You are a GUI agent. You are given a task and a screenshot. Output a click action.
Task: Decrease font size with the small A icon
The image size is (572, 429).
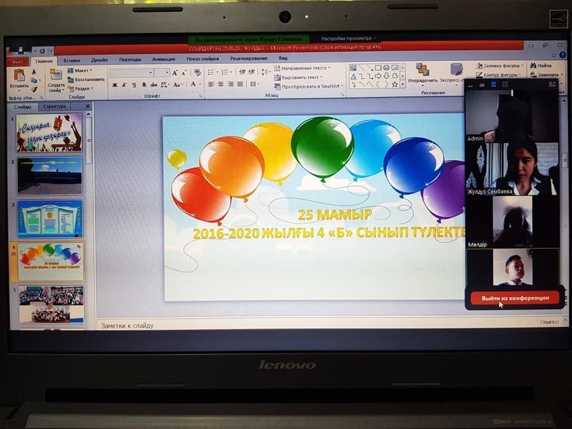pos(184,73)
